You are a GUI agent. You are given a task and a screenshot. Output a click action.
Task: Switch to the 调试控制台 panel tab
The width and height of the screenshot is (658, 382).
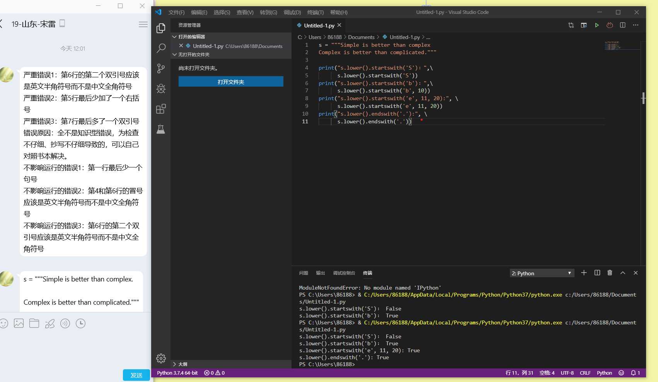point(344,273)
